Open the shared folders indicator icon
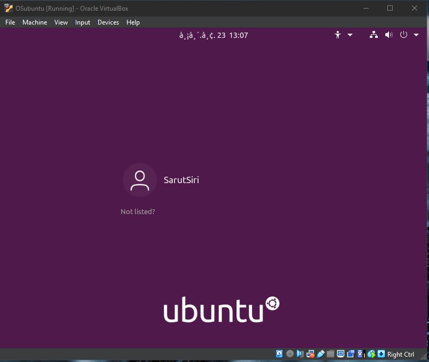429x362 pixels. (x=330, y=354)
